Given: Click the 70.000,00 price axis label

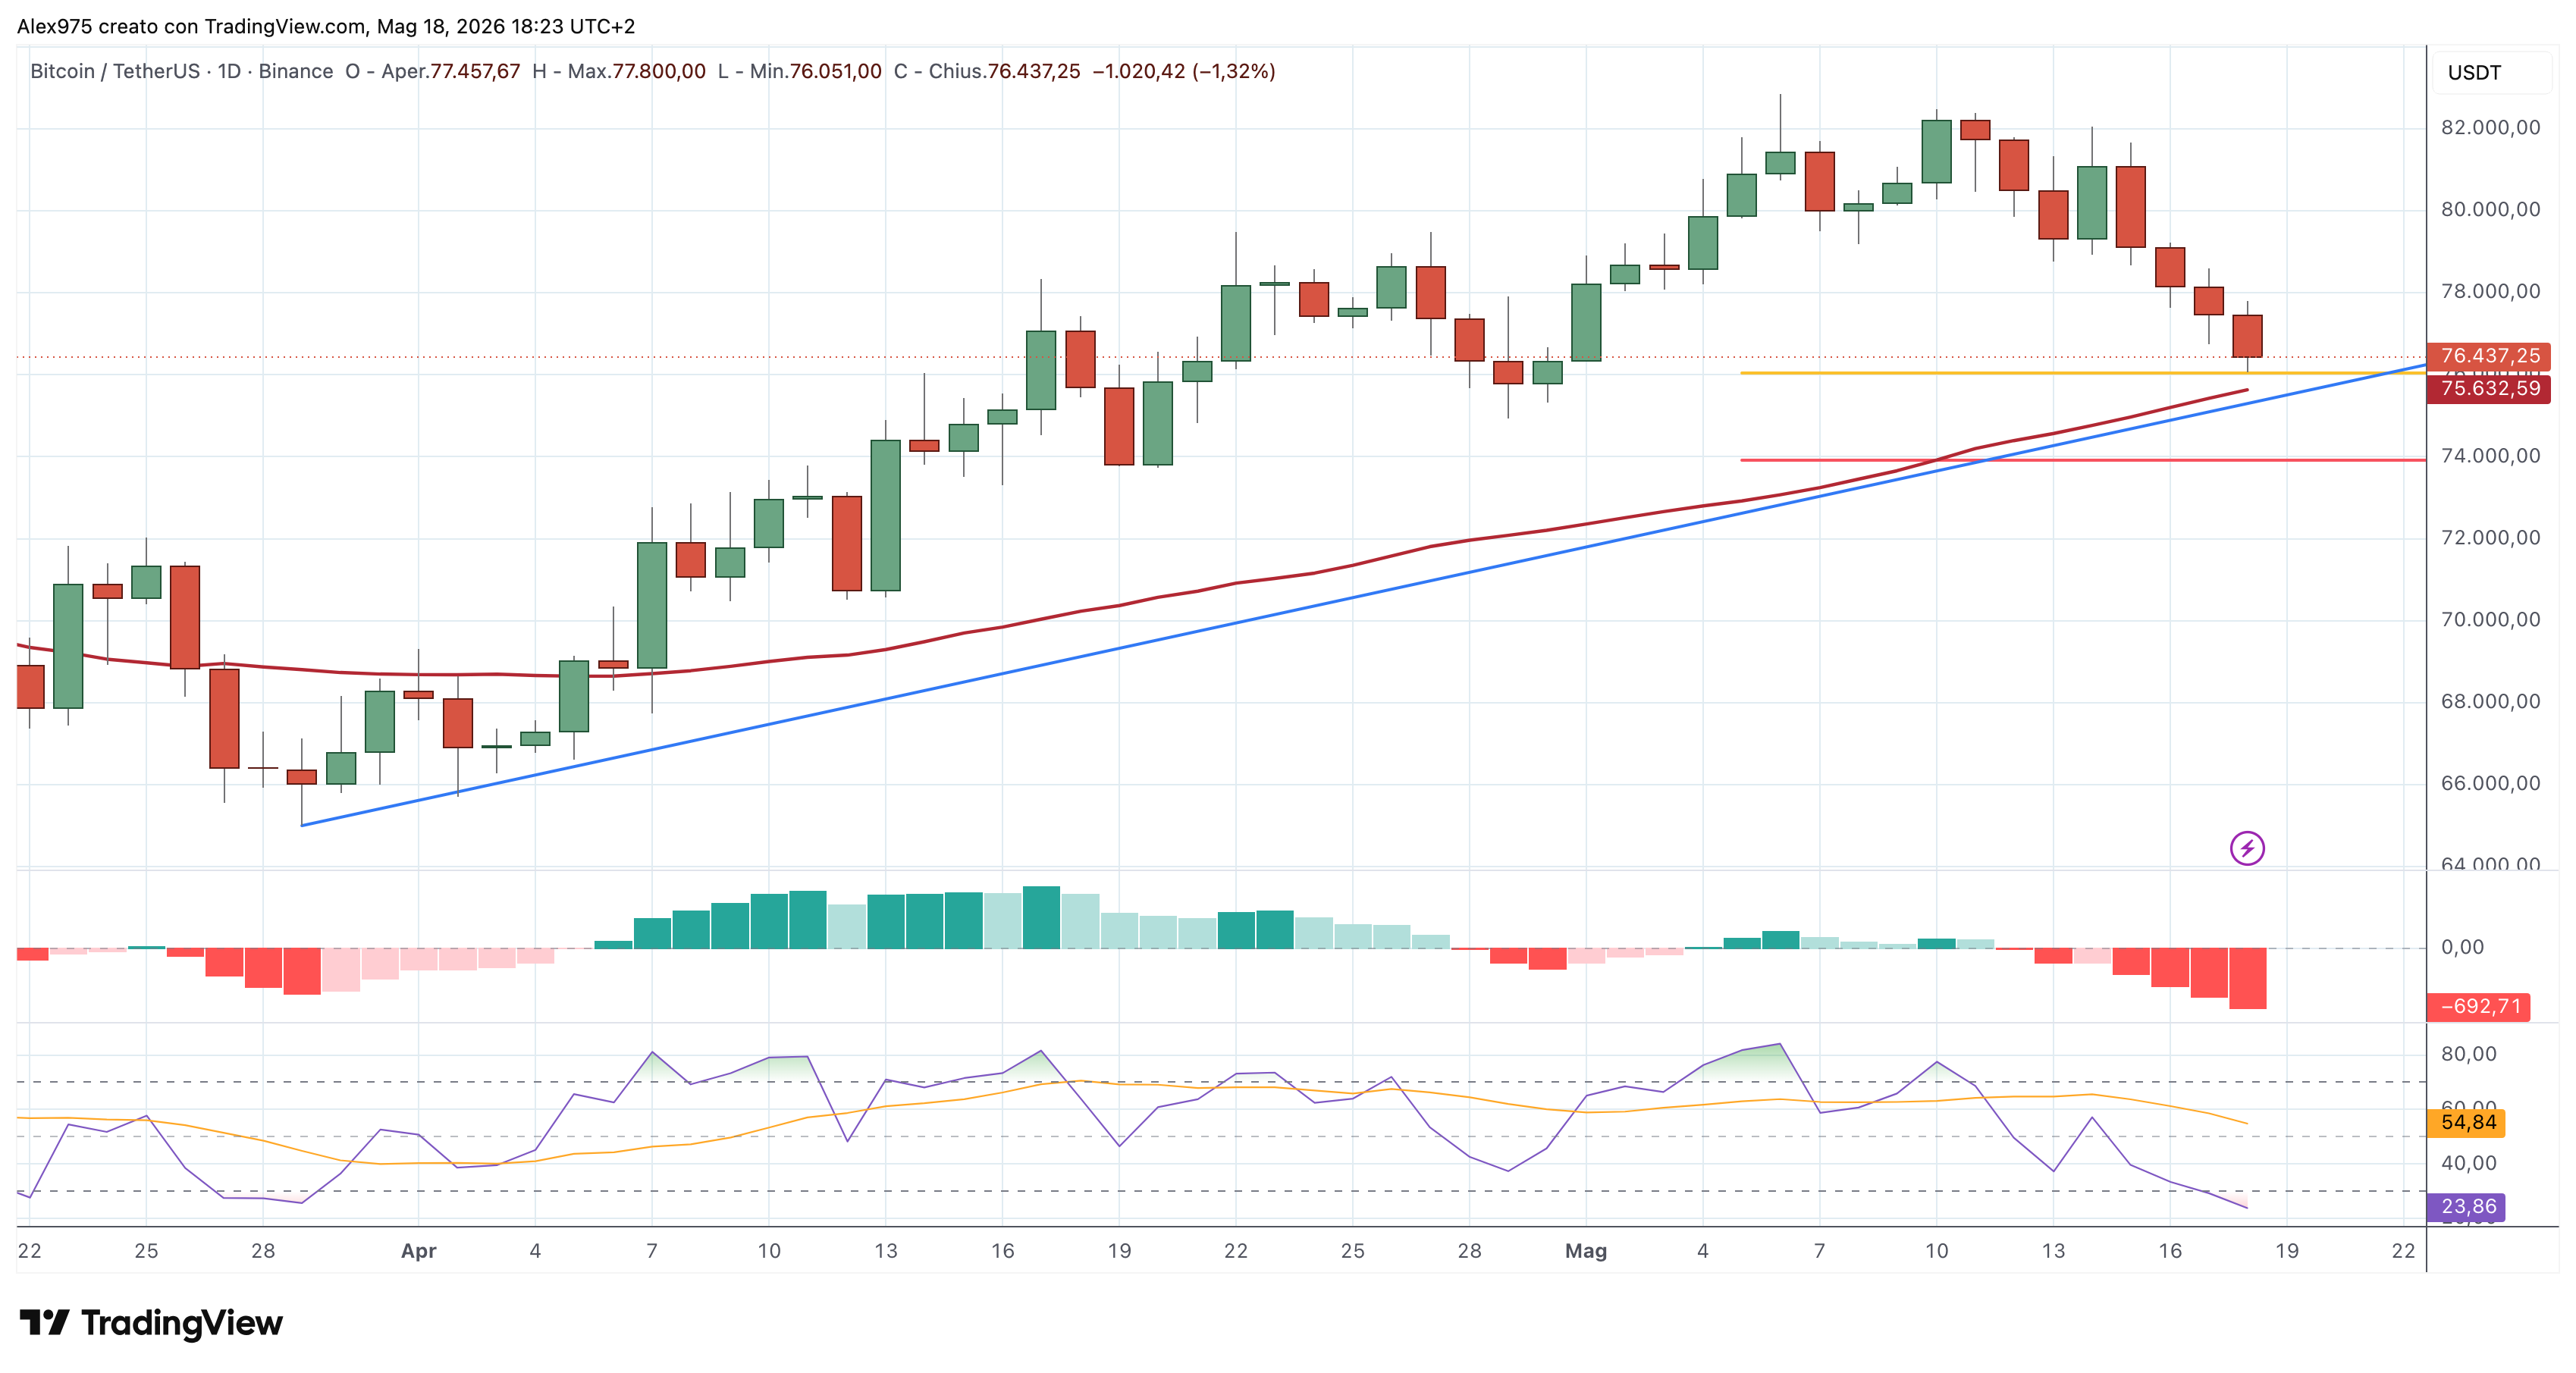Looking at the screenshot, I should coord(2490,619).
